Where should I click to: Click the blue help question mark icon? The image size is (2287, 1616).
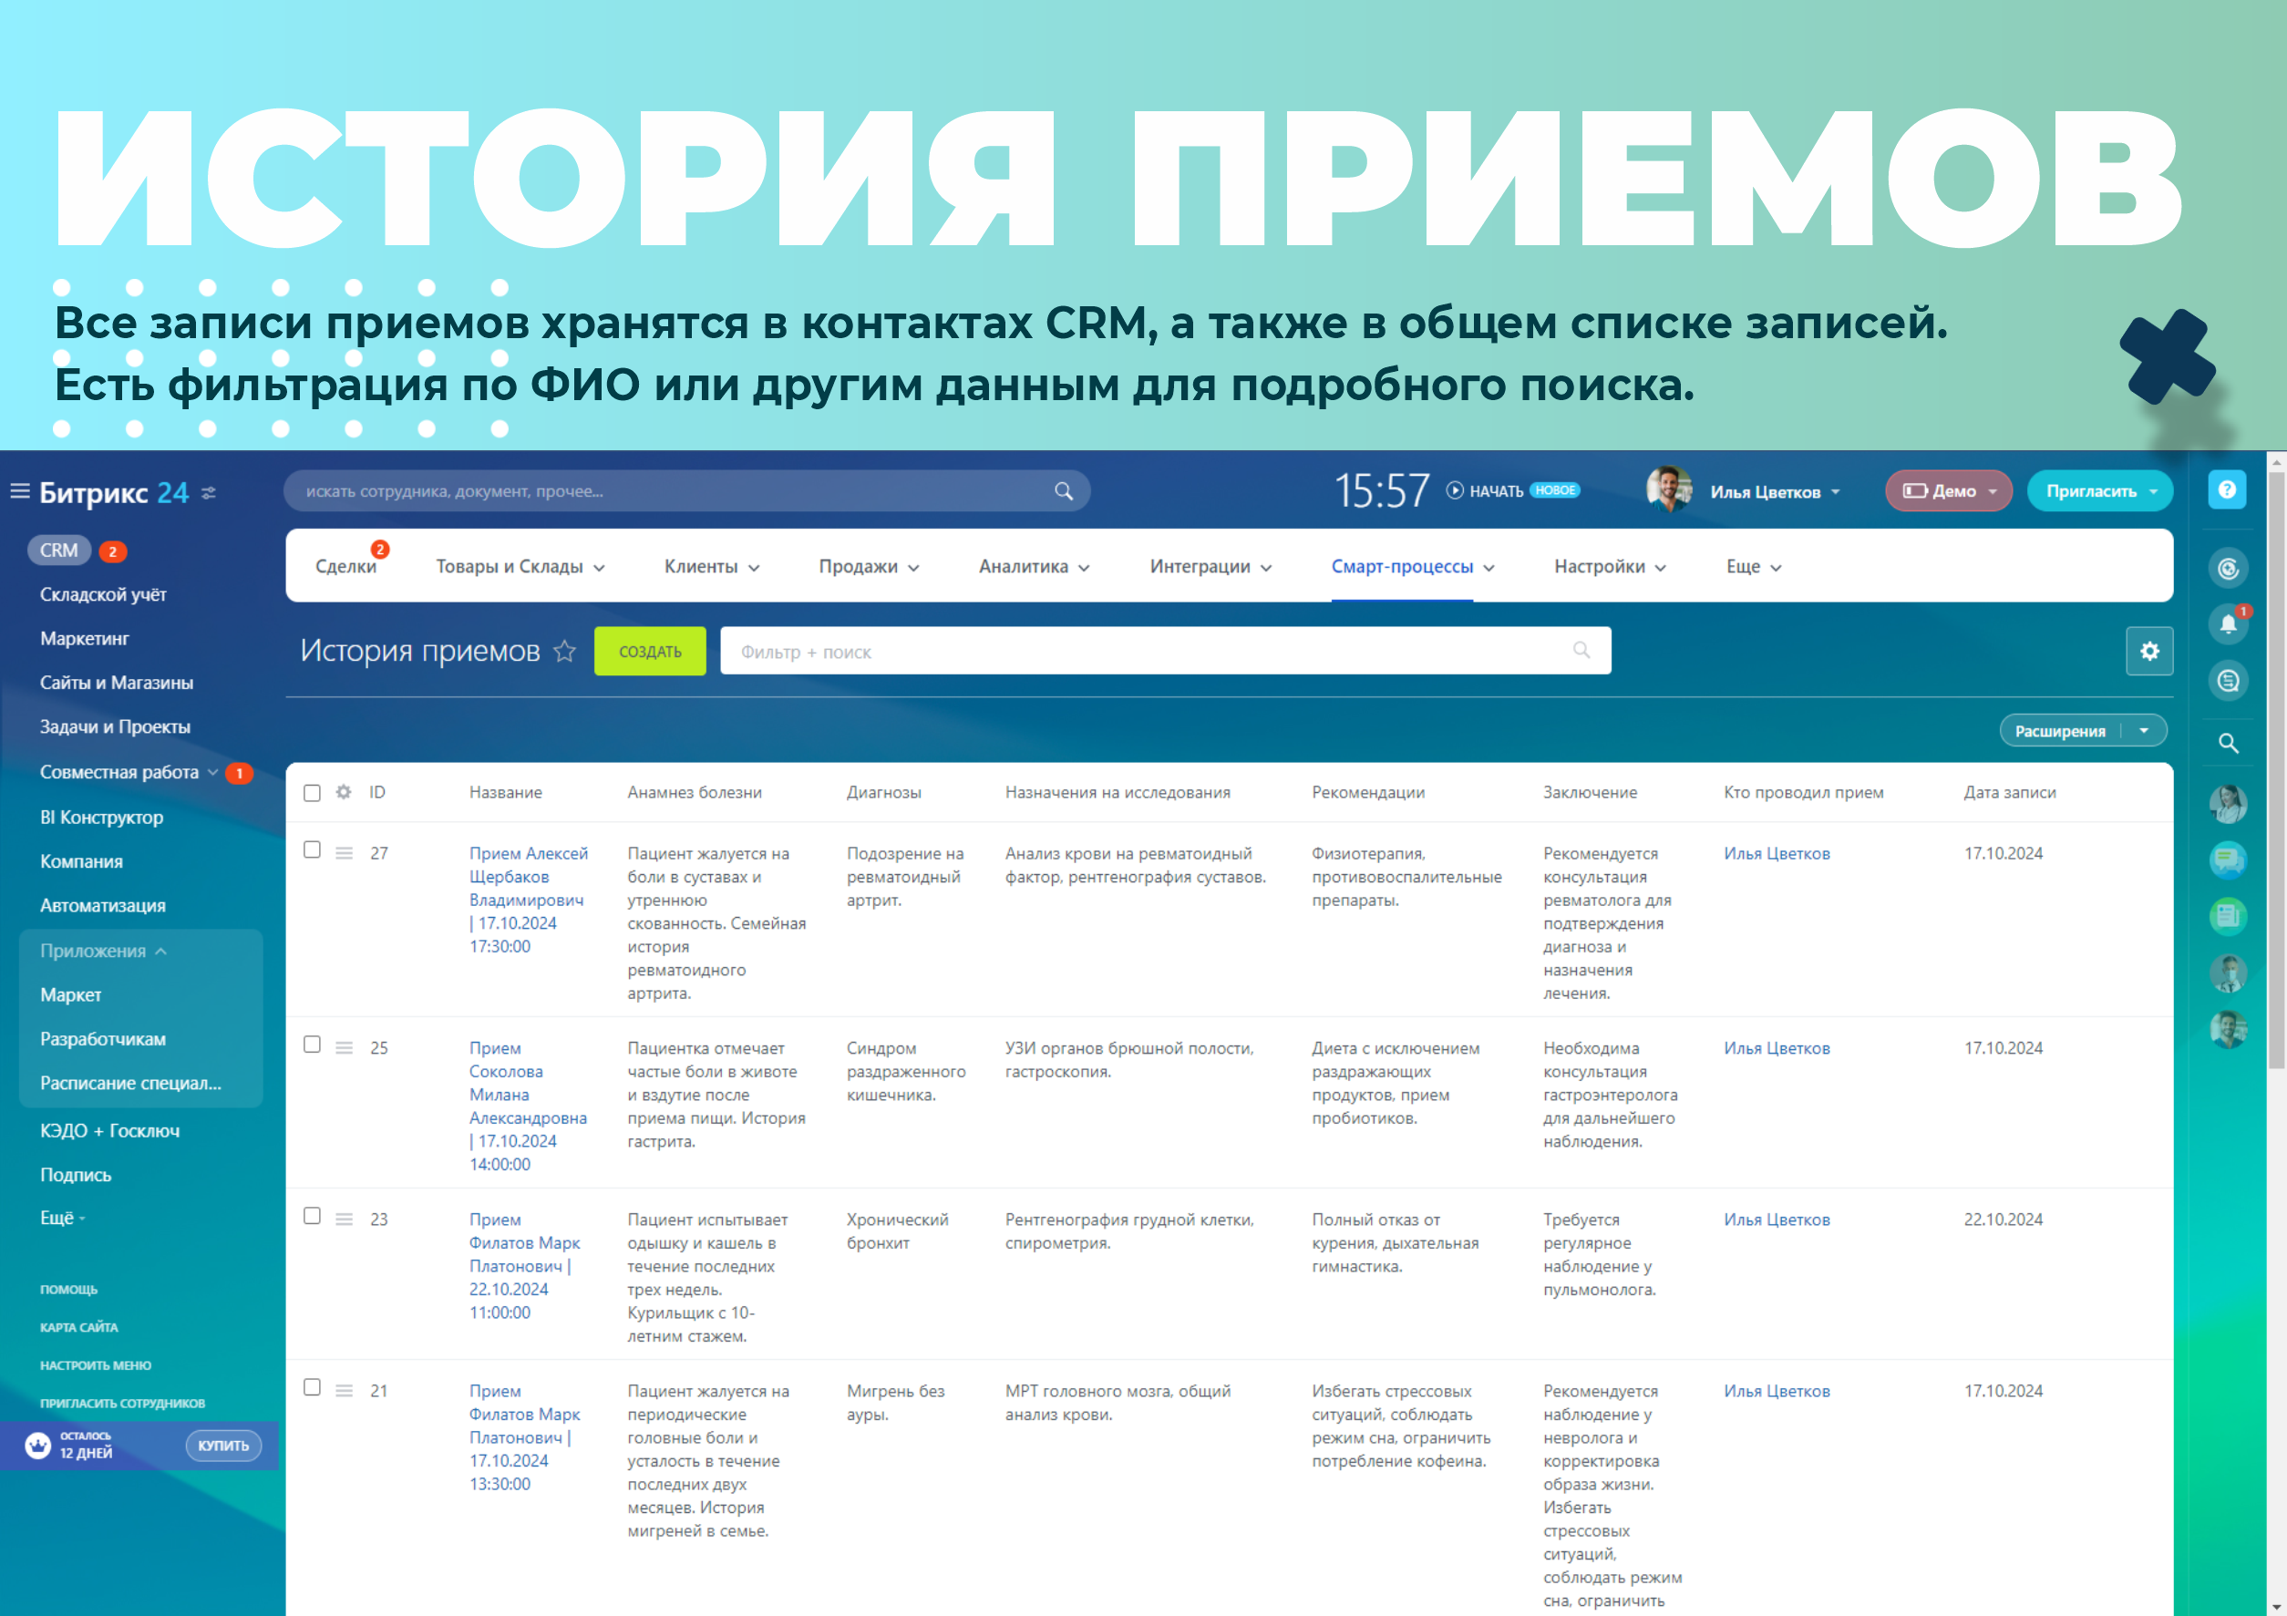click(x=2227, y=490)
